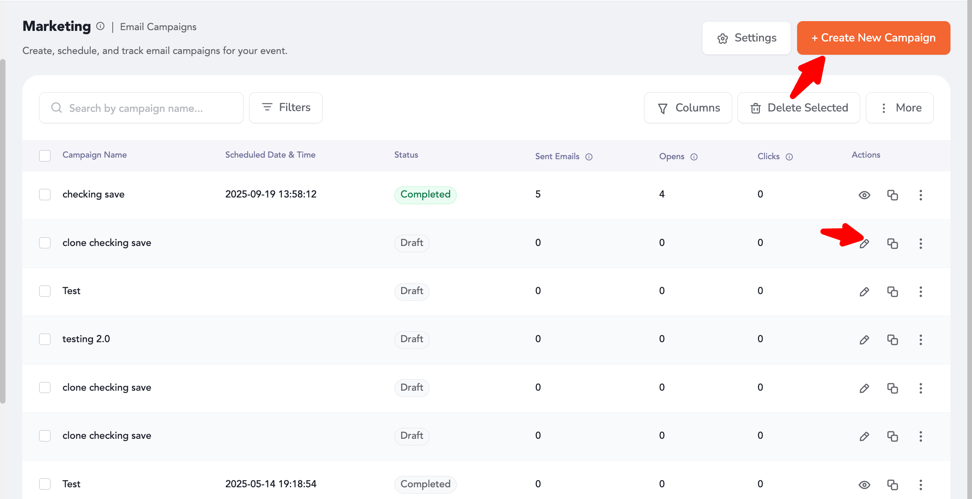Click the Sent Emails info icon
The height and width of the screenshot is (499, 972).
point(589,157)
